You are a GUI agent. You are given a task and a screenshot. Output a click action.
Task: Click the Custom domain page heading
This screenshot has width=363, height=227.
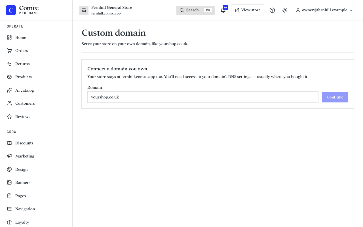coord(114,33)
